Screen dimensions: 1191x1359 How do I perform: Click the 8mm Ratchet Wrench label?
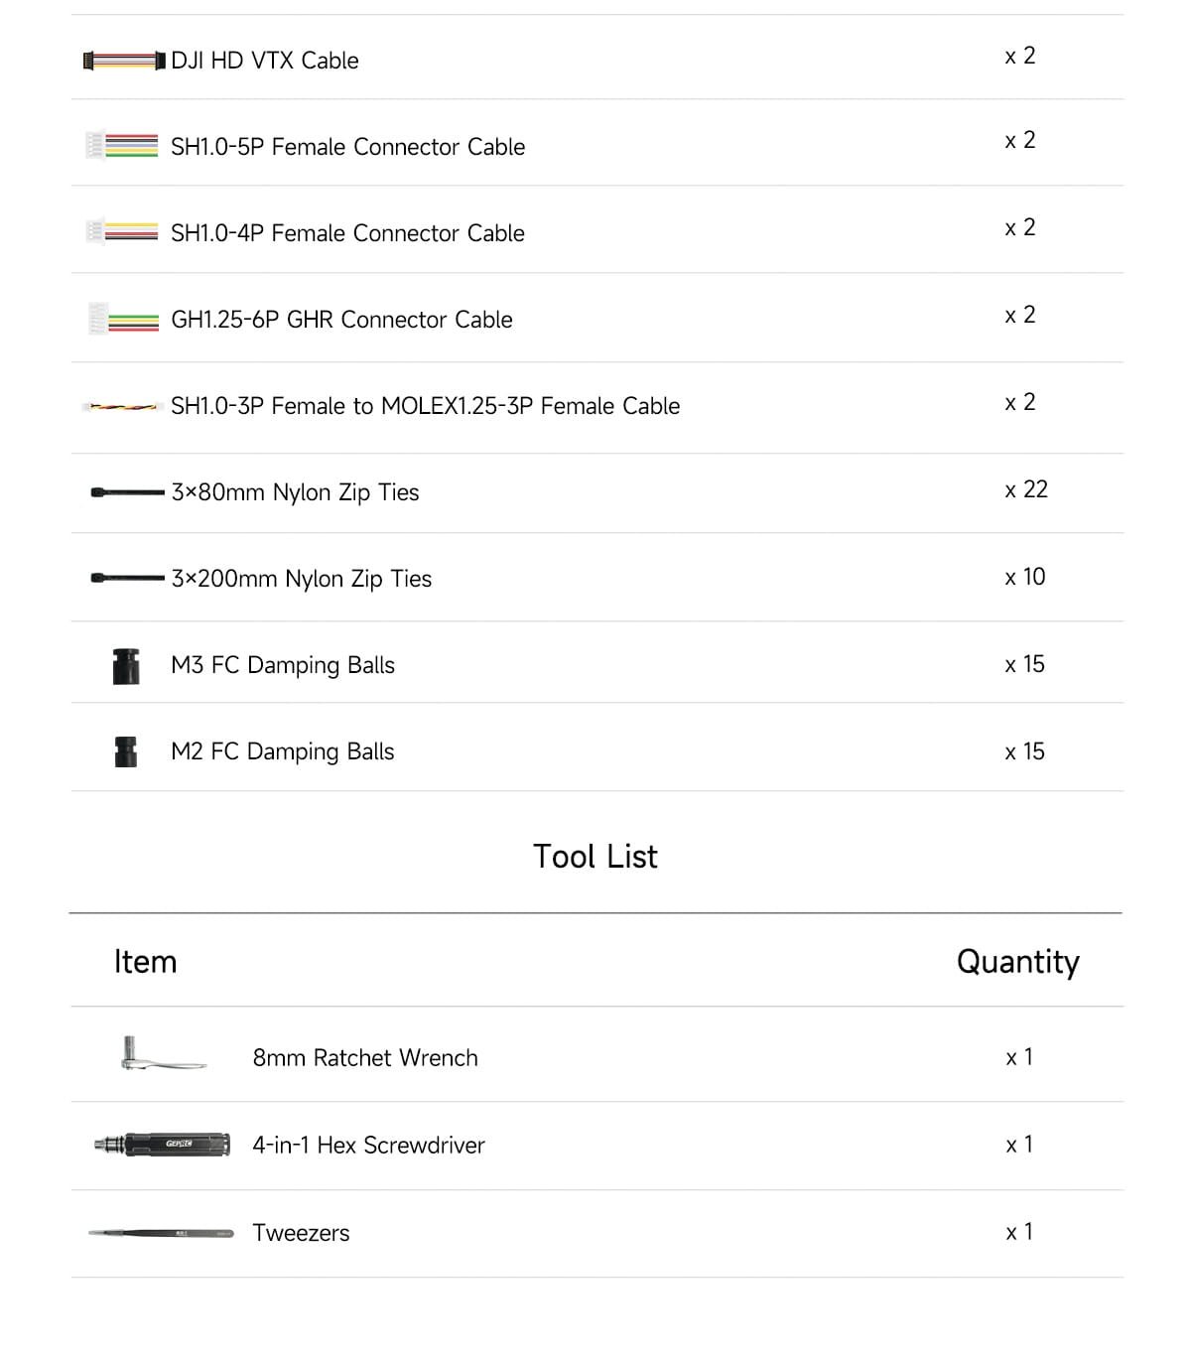pos(365,1058)
